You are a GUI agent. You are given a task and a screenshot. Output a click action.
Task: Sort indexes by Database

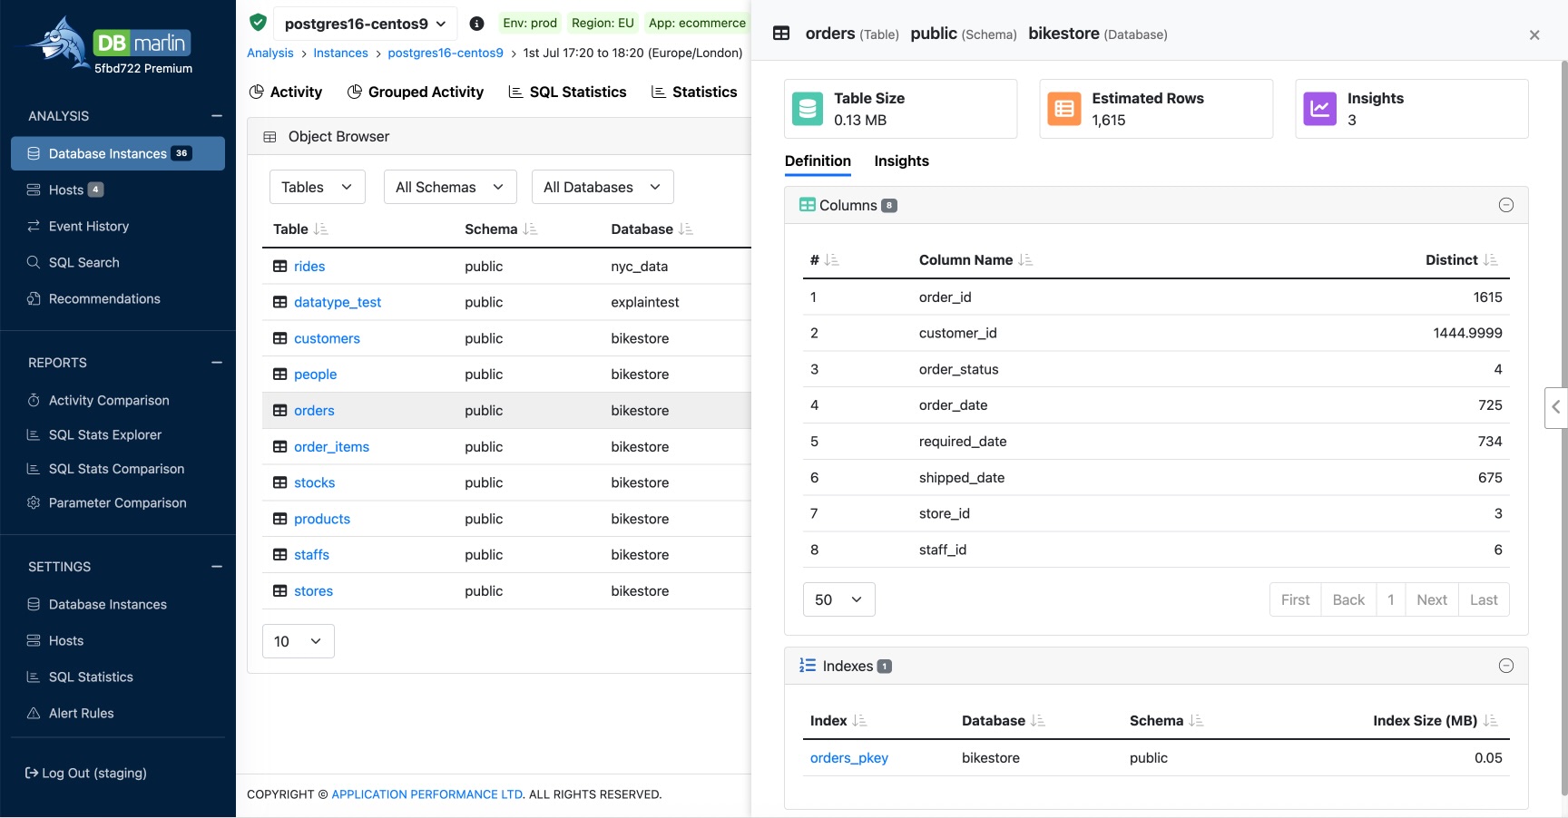(x=1038, y=721)
